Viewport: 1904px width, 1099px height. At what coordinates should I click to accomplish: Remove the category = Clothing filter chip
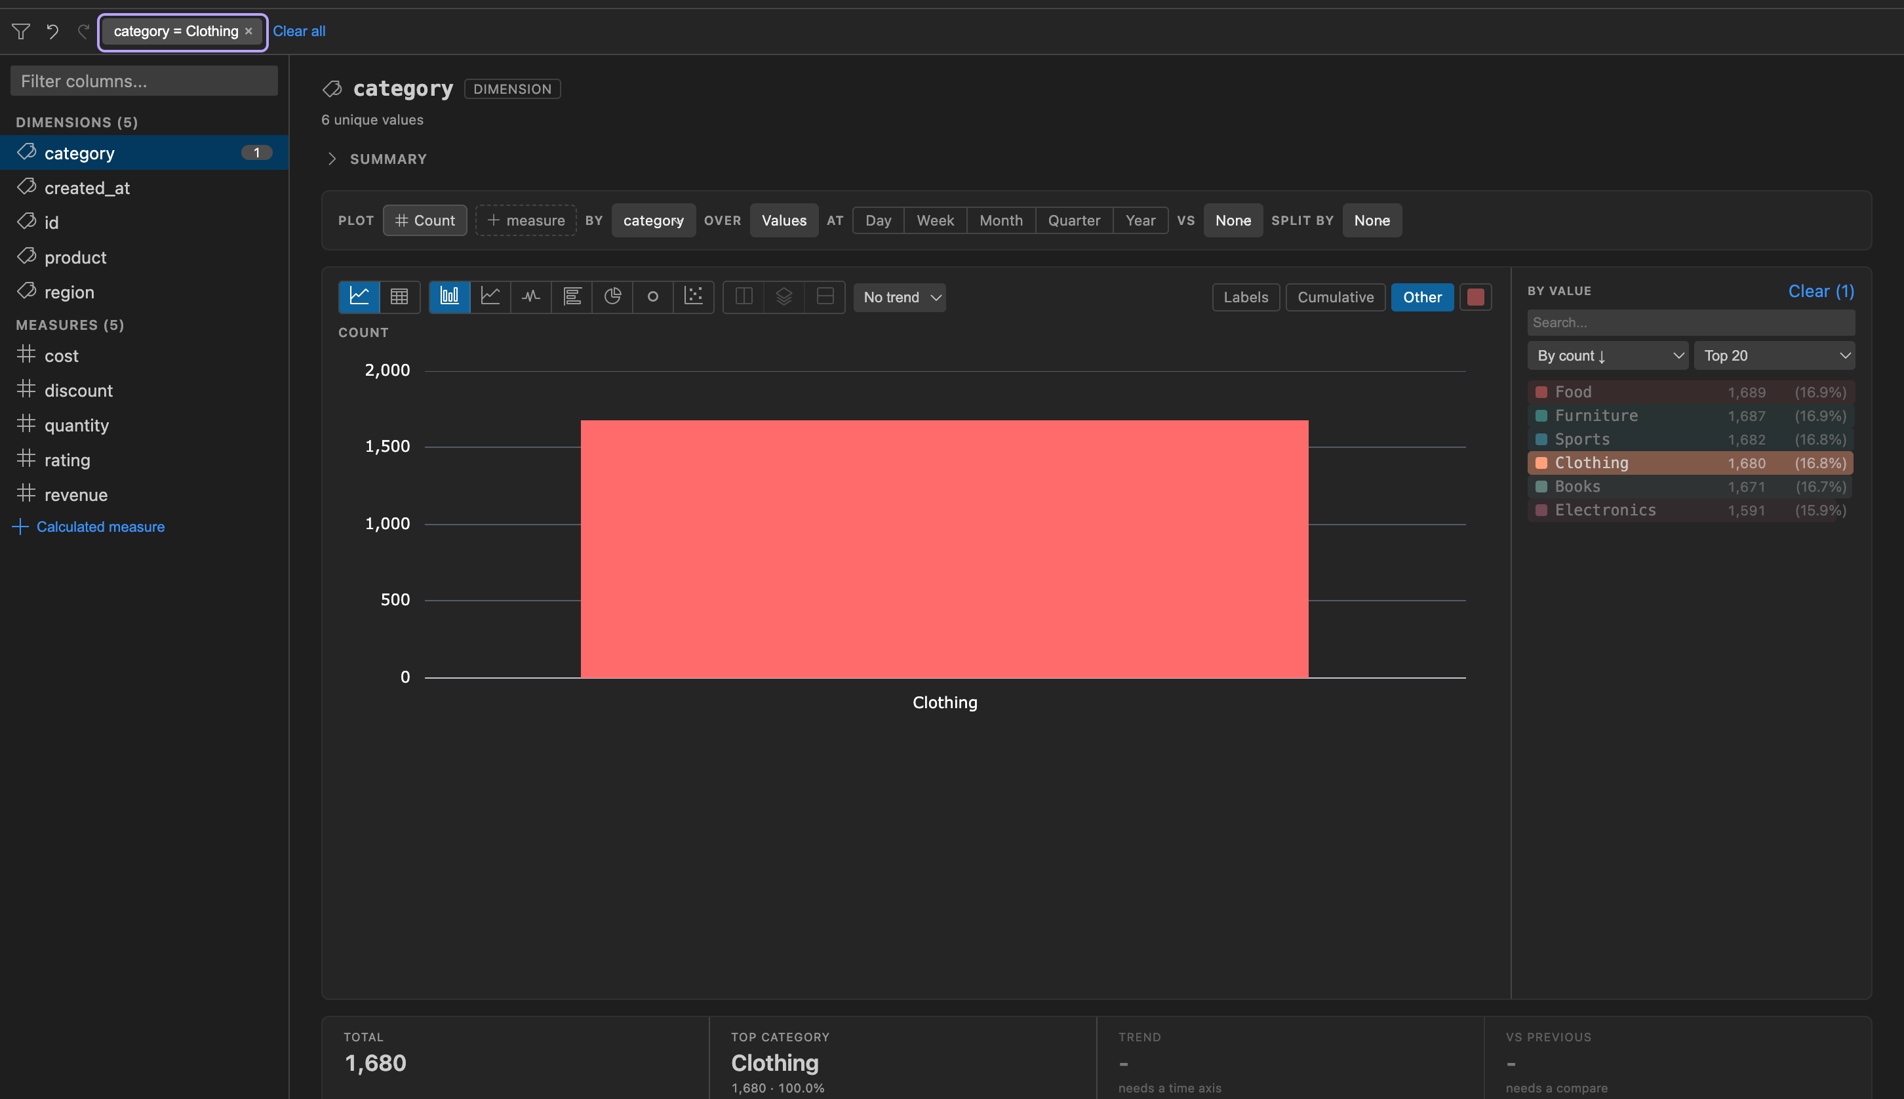(248, 31)
